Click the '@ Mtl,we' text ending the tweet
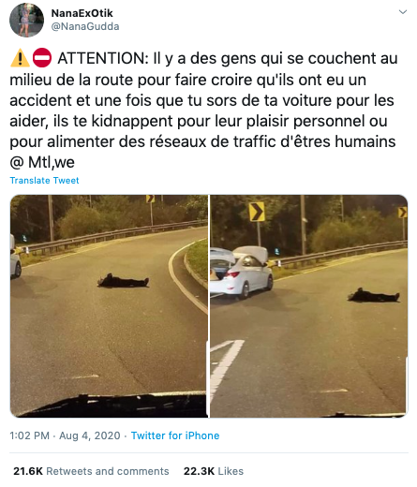417x487 pixels. (42, 162)
